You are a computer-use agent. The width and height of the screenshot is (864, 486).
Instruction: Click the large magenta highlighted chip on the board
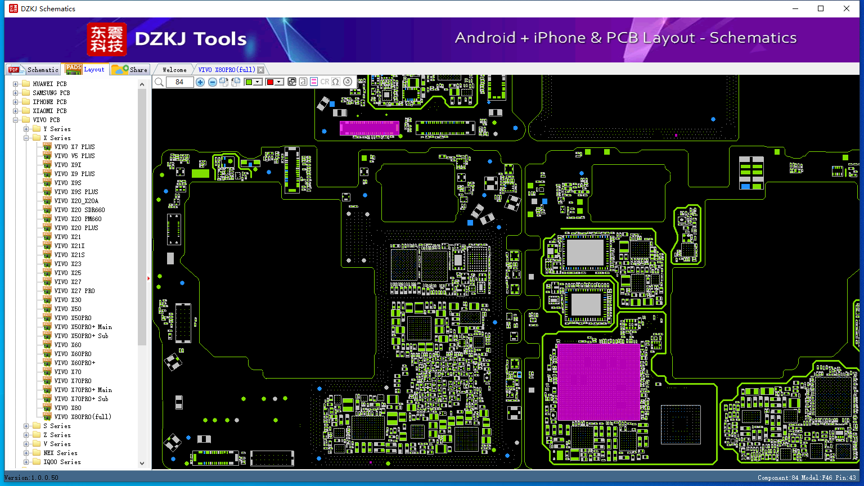coord(598,382)
